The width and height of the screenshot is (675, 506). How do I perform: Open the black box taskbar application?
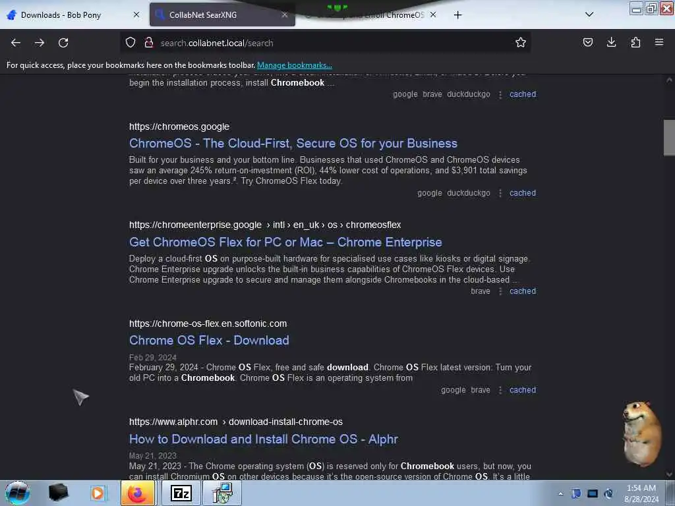[58, 493]
